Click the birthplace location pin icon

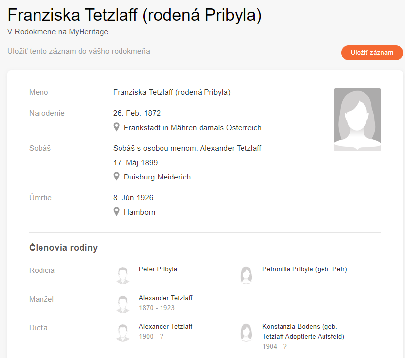pos(117,127)
